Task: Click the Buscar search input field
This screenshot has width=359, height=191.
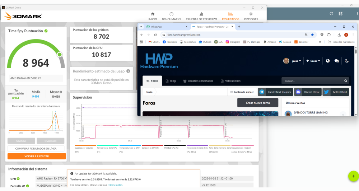Action: pos(313,81)
